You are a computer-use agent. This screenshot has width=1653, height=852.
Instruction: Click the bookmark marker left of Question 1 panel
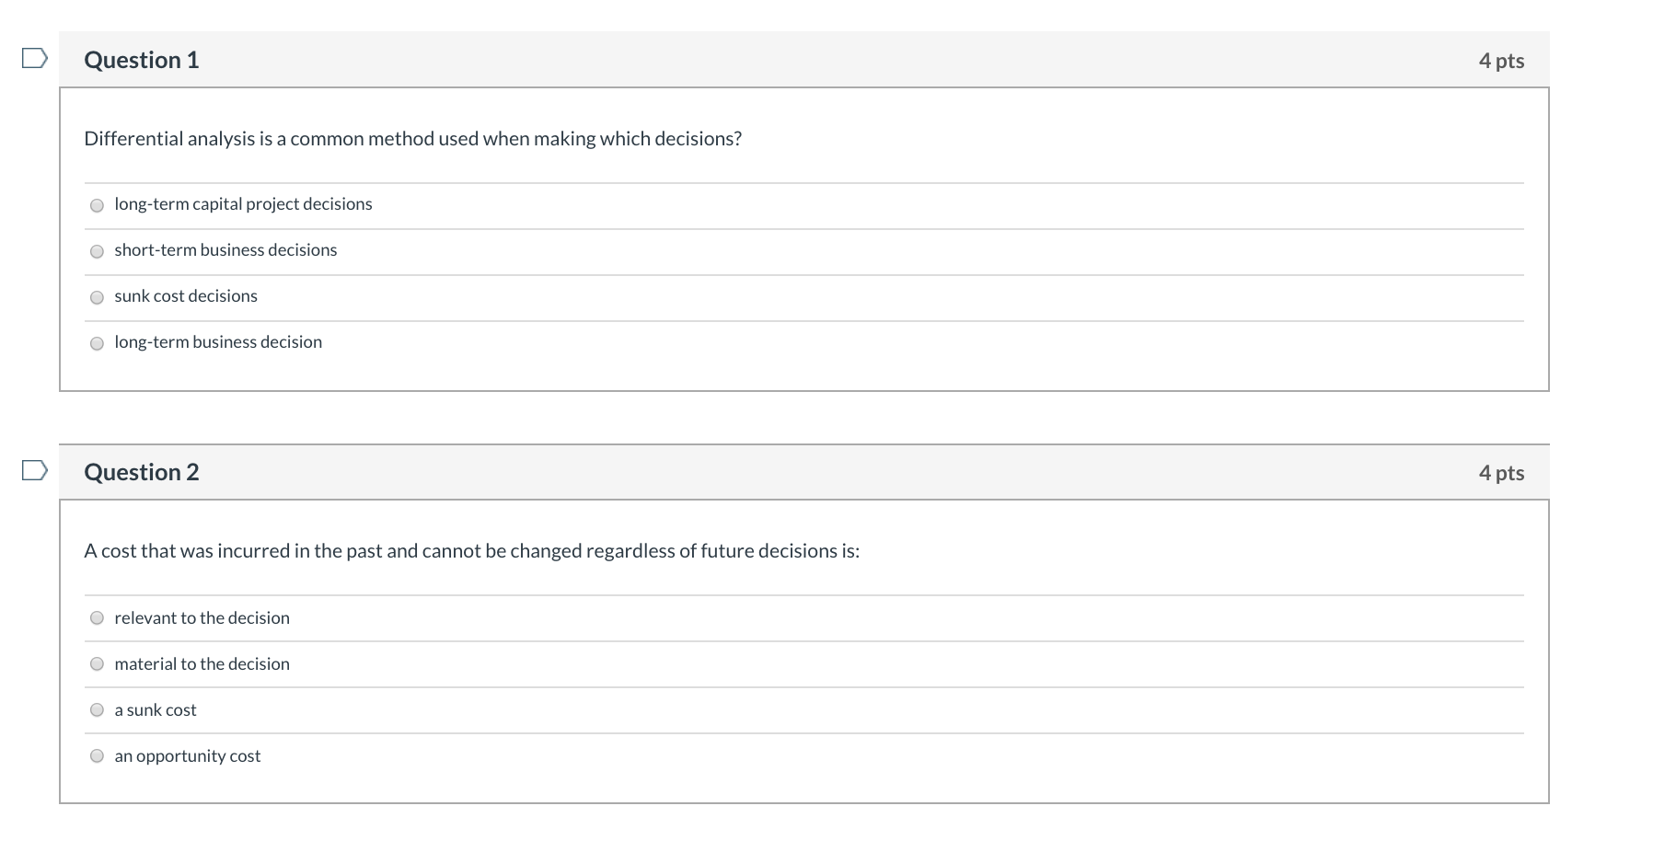(33, 59)
